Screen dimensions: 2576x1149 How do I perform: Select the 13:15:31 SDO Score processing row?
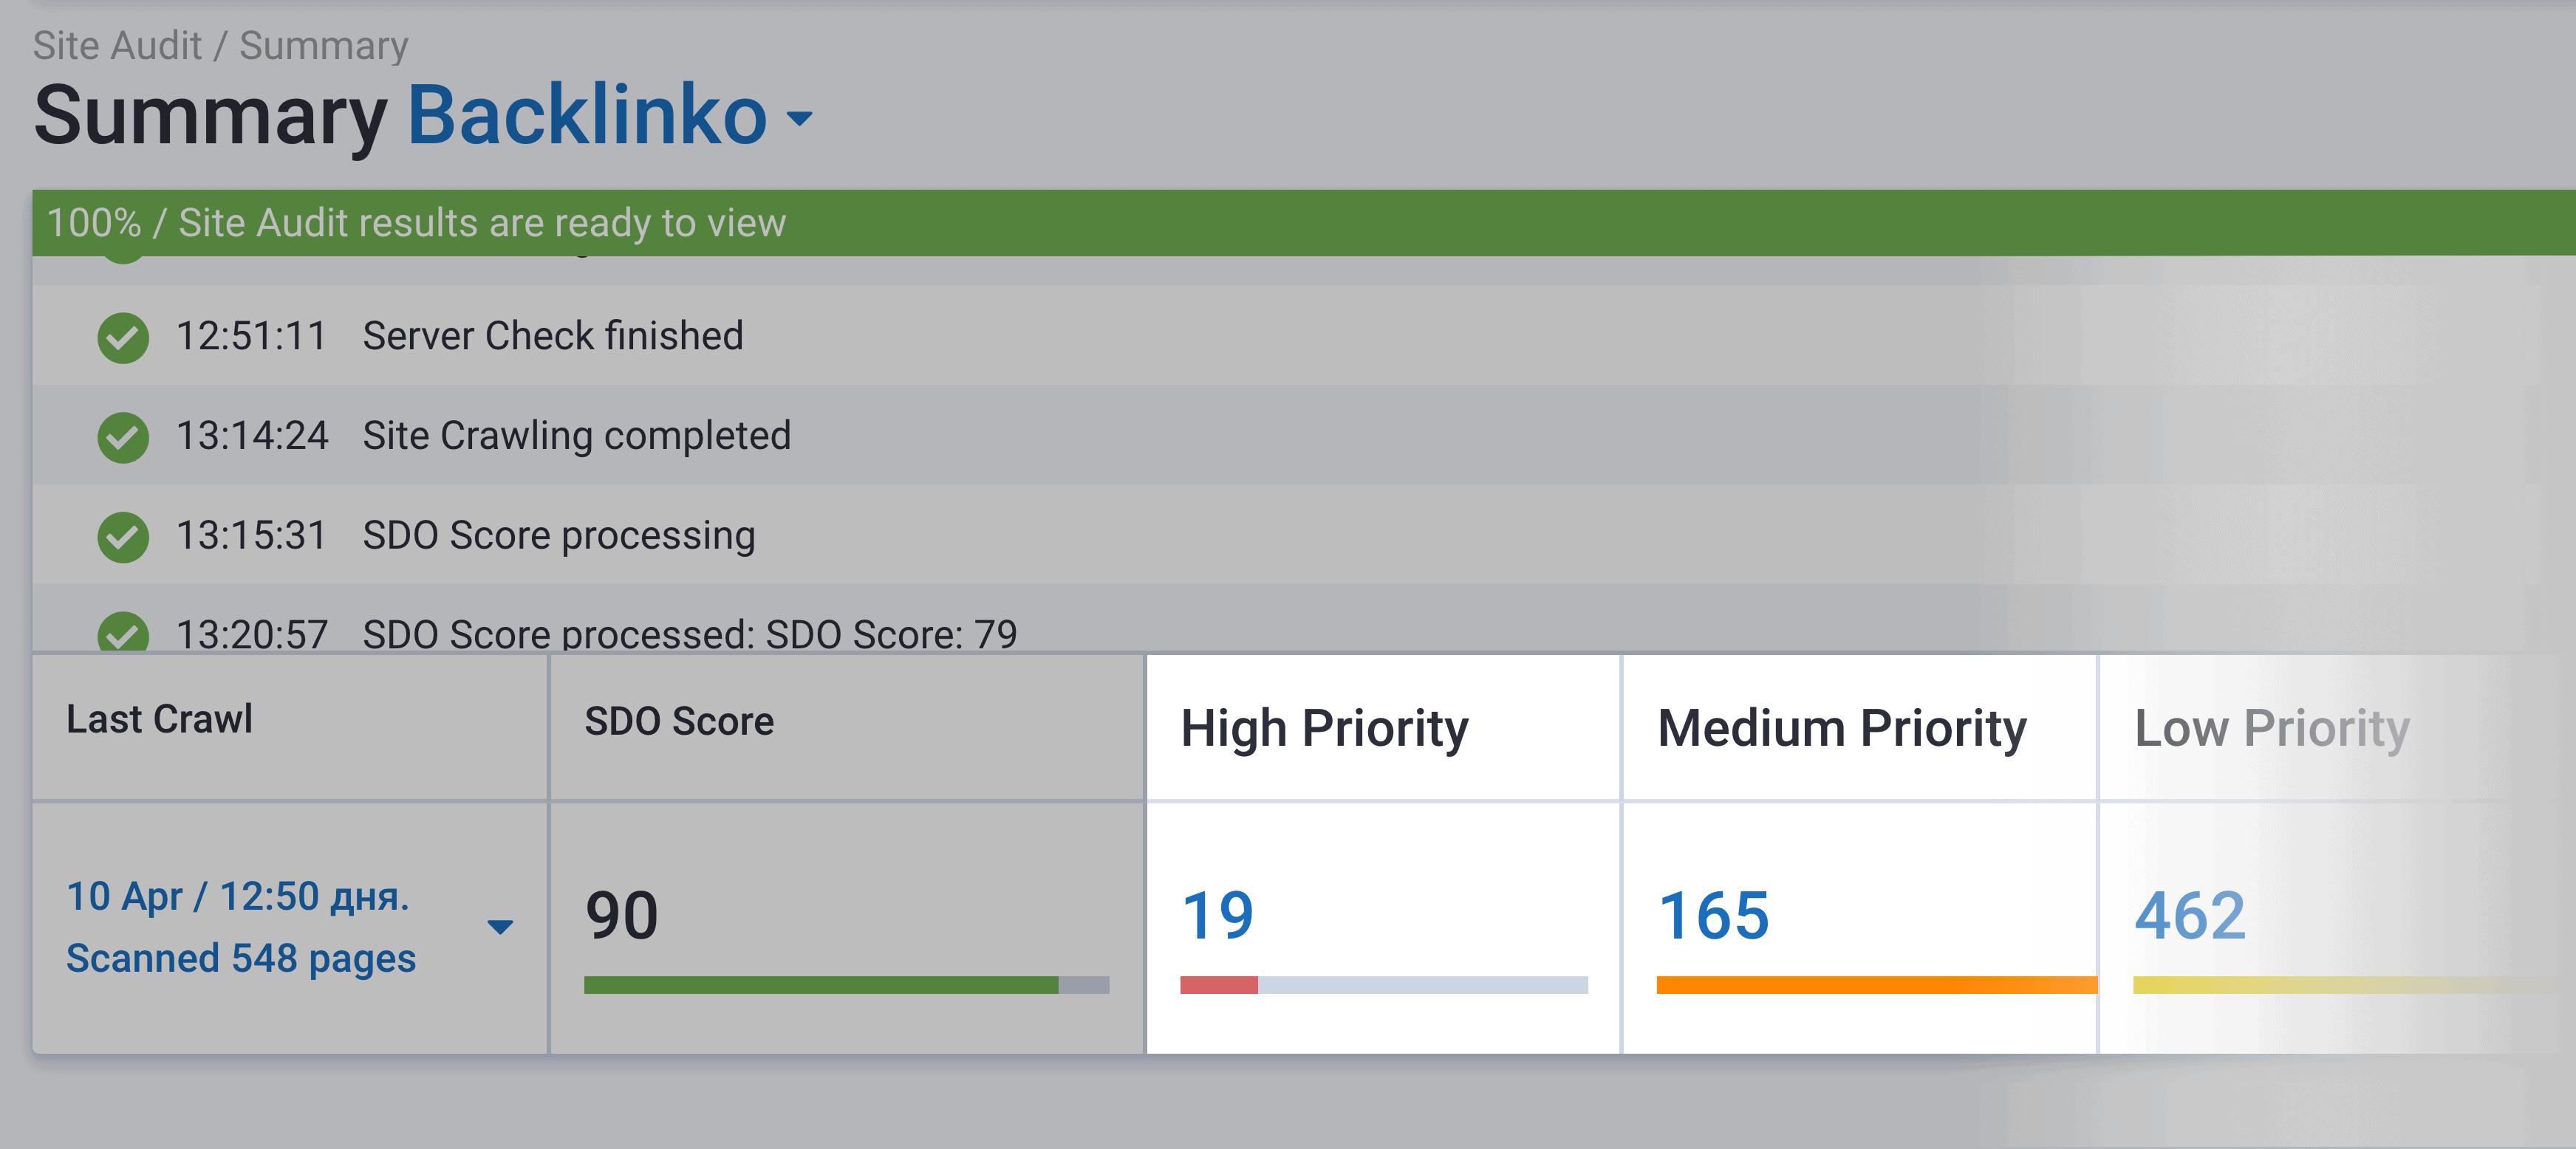pyautogui.click(x=1304, y=535)
